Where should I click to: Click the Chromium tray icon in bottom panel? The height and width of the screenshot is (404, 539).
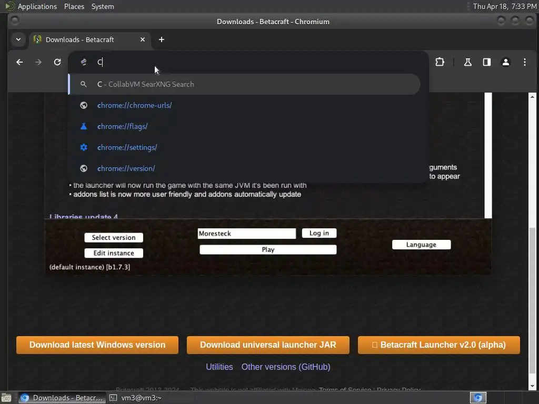[x=478, y=398]
